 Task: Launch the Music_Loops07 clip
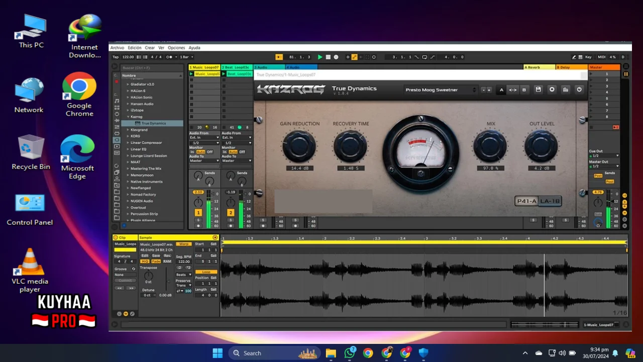[x=191, y=74]
